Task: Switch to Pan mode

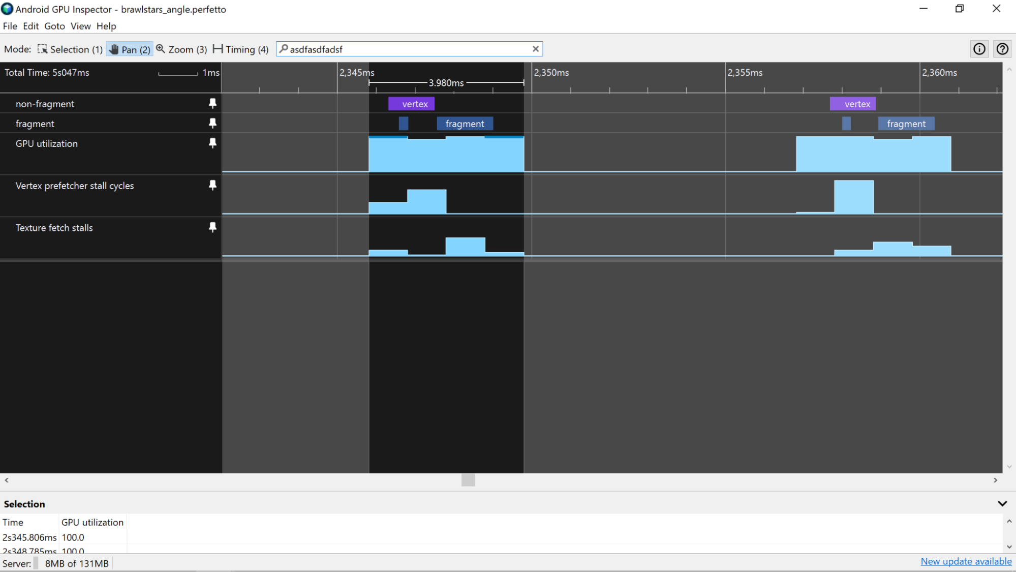Action: [x=130, y=49]
